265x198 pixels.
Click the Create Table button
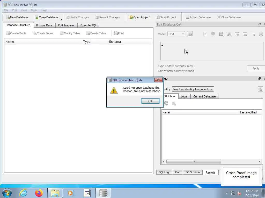tap(16, 33)
